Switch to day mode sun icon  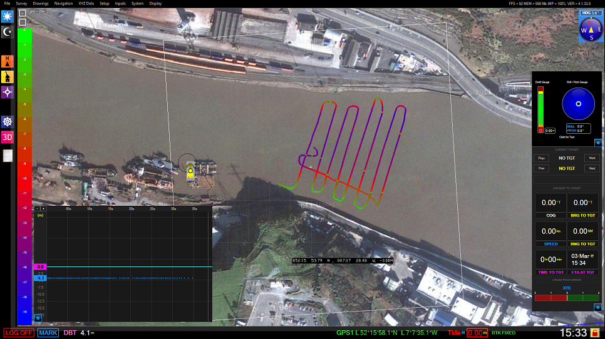point(8,14)
